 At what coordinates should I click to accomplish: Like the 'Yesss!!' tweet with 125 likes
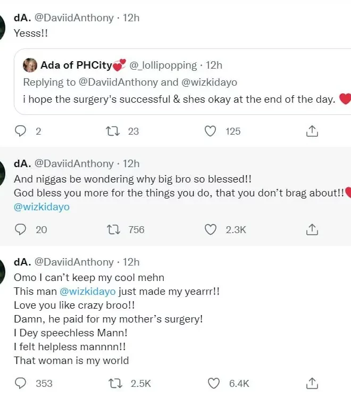211,131
